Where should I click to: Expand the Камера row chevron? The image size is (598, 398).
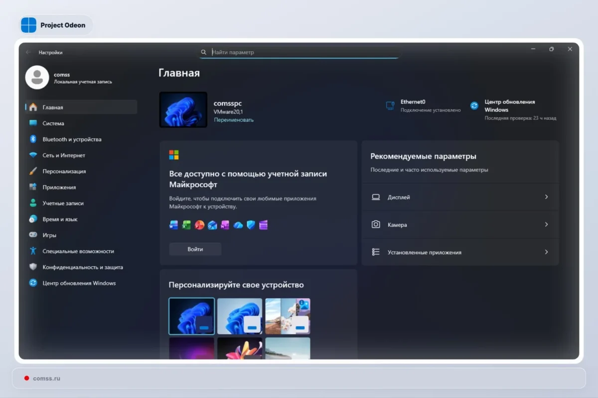(x=546, y=224)
